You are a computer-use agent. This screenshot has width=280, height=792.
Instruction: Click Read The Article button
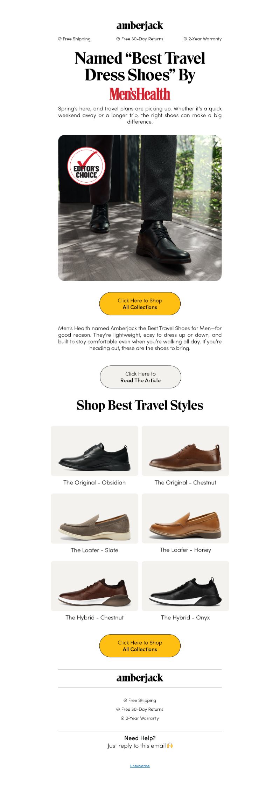(140, 377)
